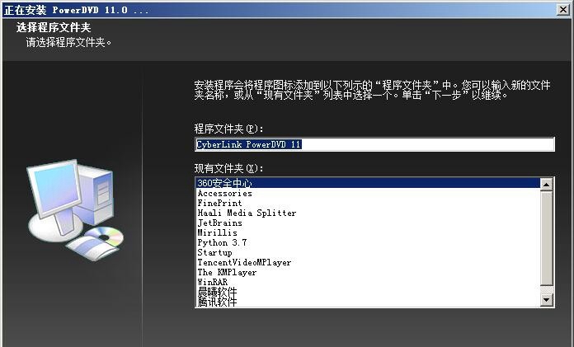Select 360安全中心 in existing folders list

coord(369,183)
